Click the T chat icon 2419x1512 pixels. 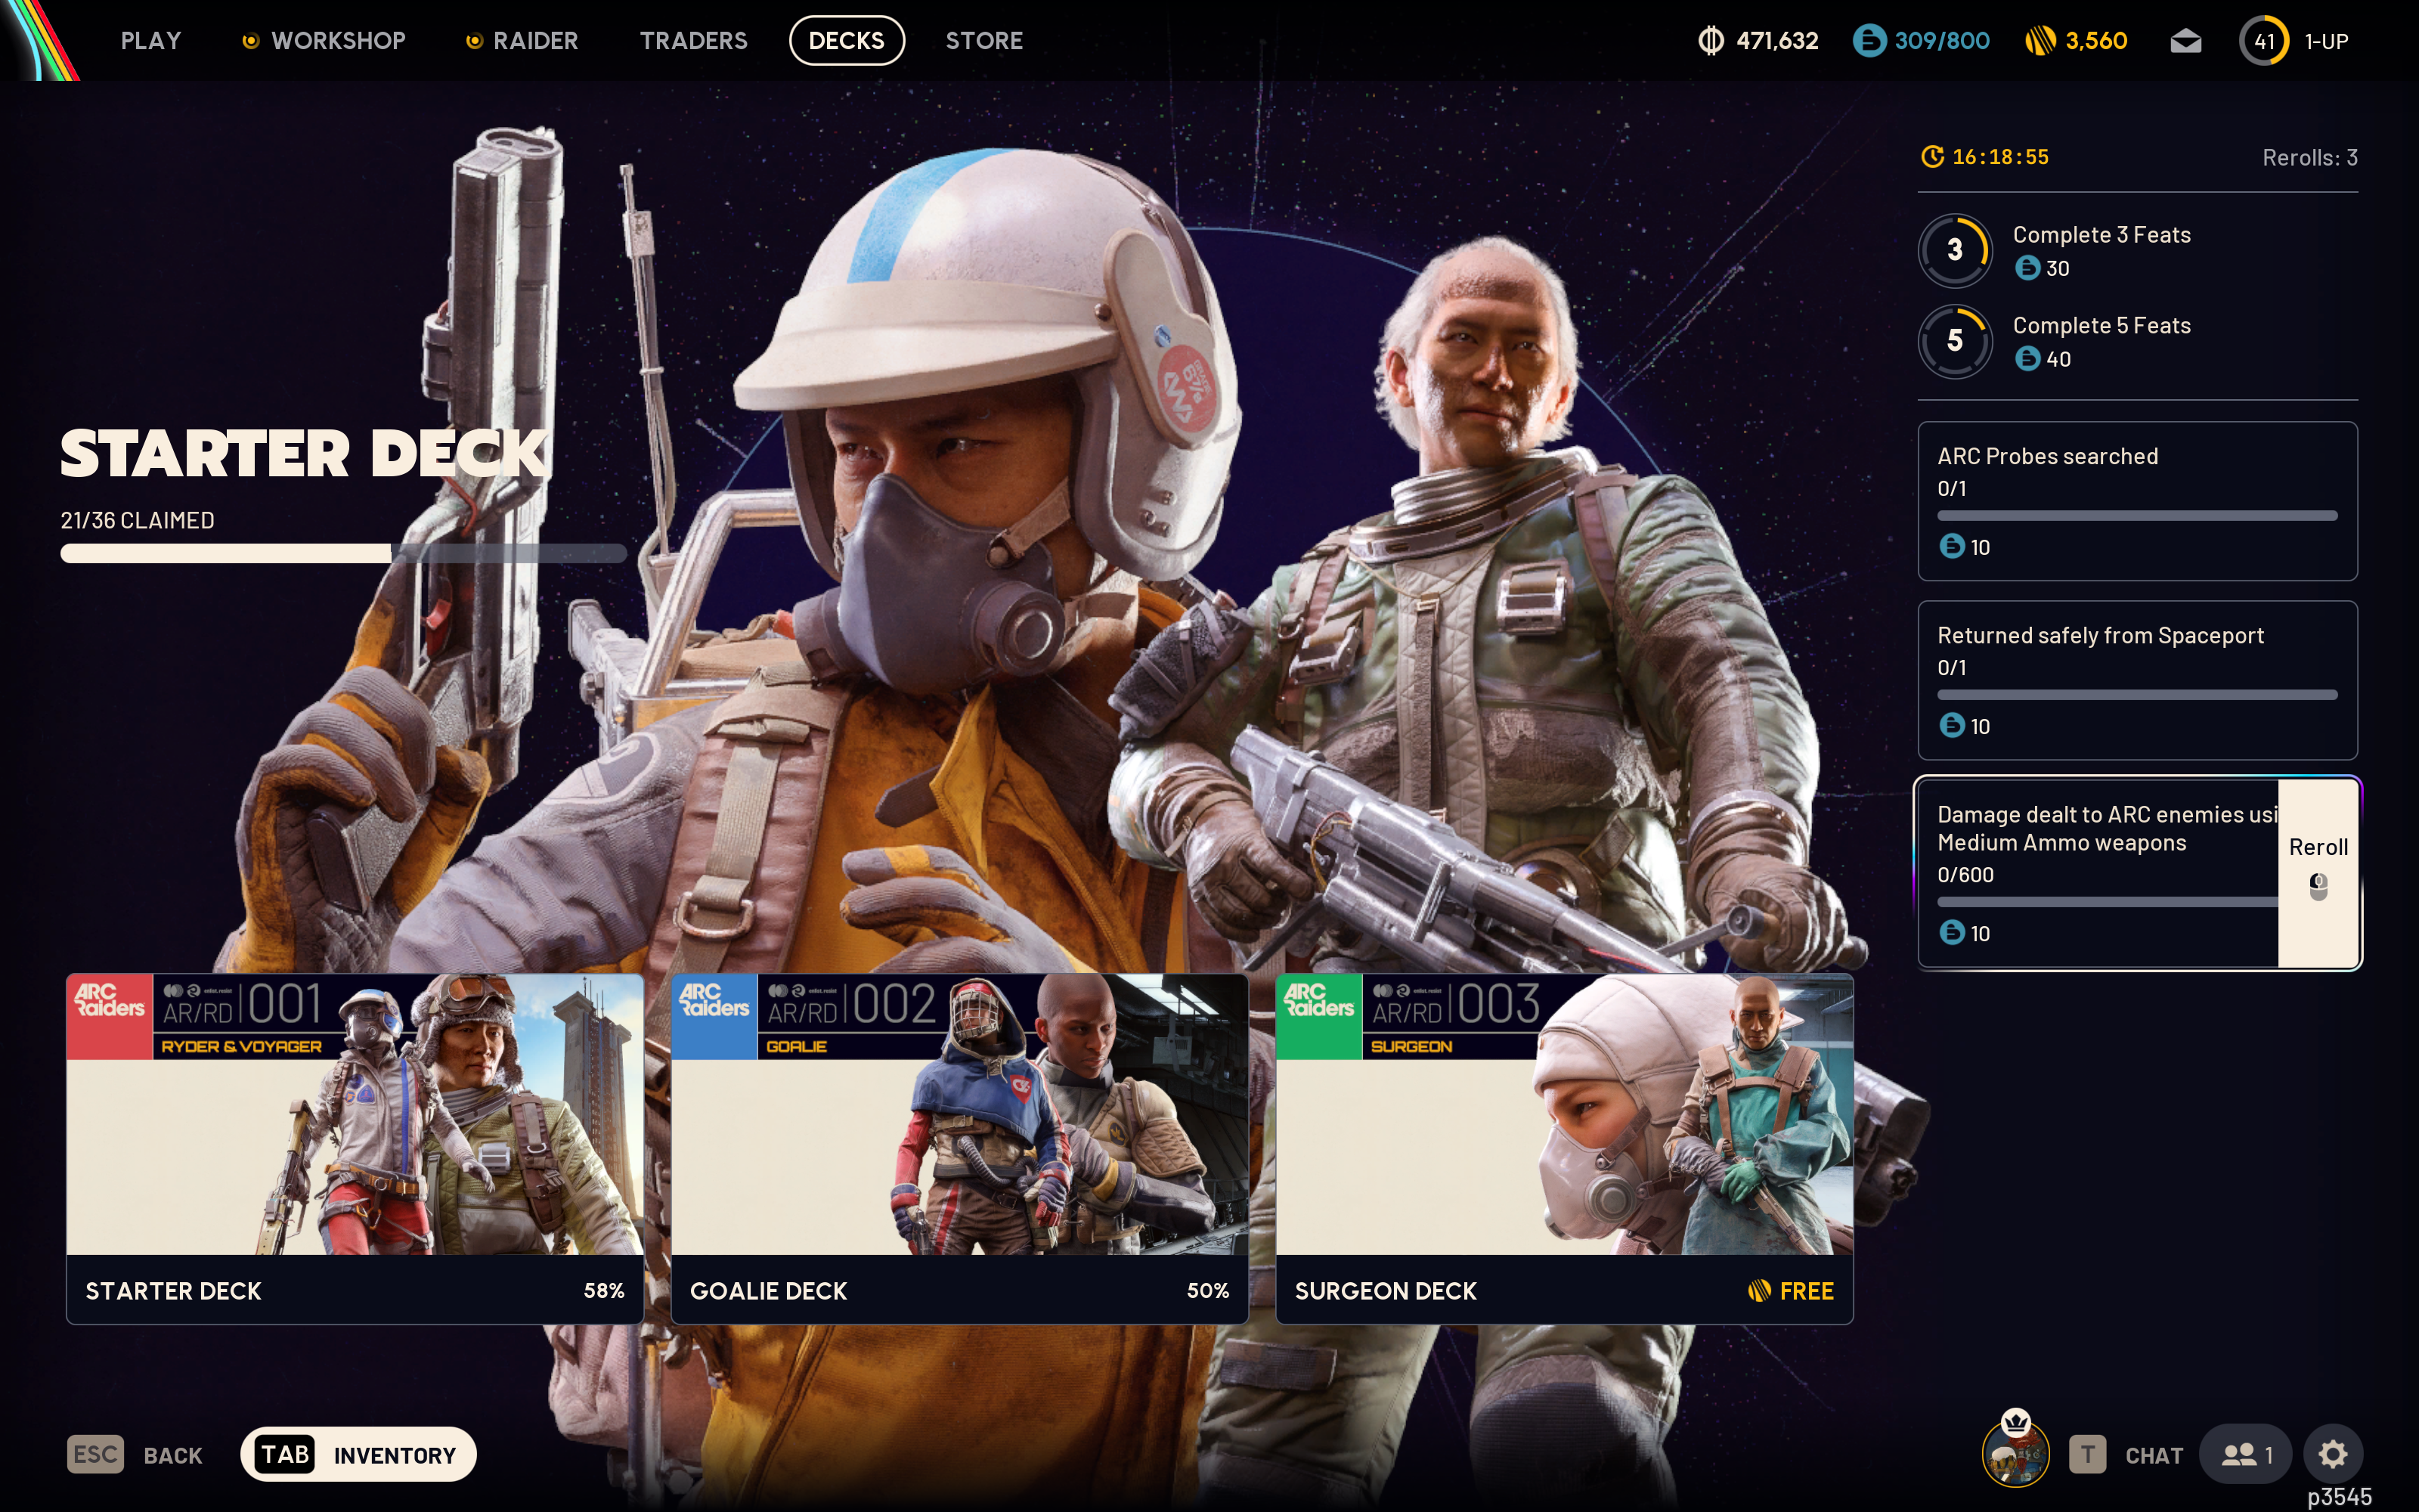2089,1454
